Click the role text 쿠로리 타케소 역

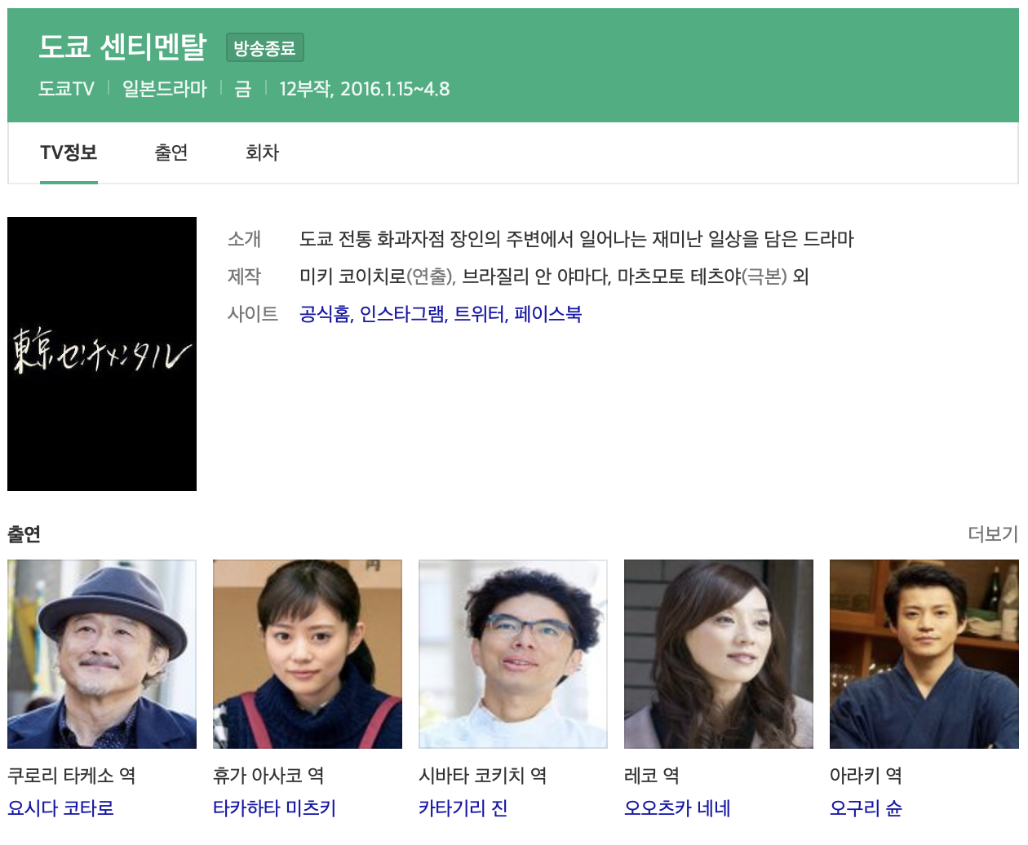72,776
